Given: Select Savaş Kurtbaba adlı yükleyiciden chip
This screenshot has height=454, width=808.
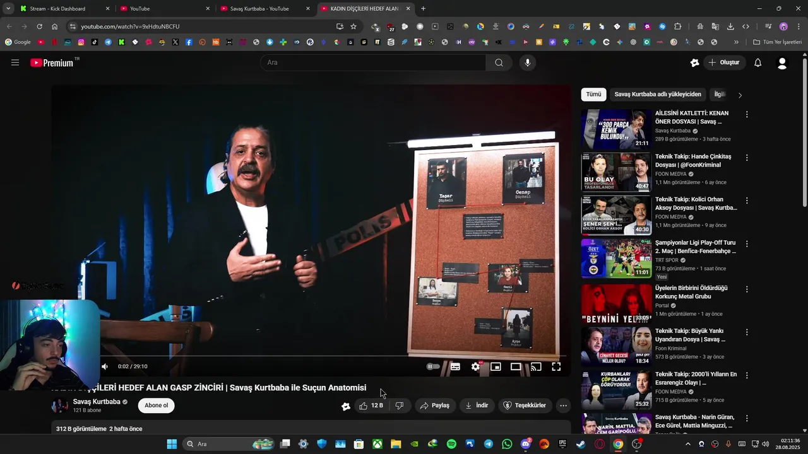Looking at the screenshot, I should pyautogui.click(x=658, y=95).
